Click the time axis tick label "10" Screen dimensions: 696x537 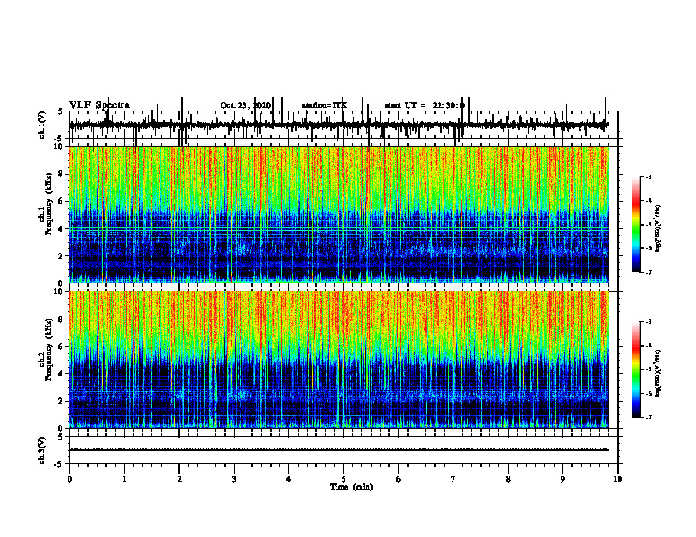coord(618,479)
